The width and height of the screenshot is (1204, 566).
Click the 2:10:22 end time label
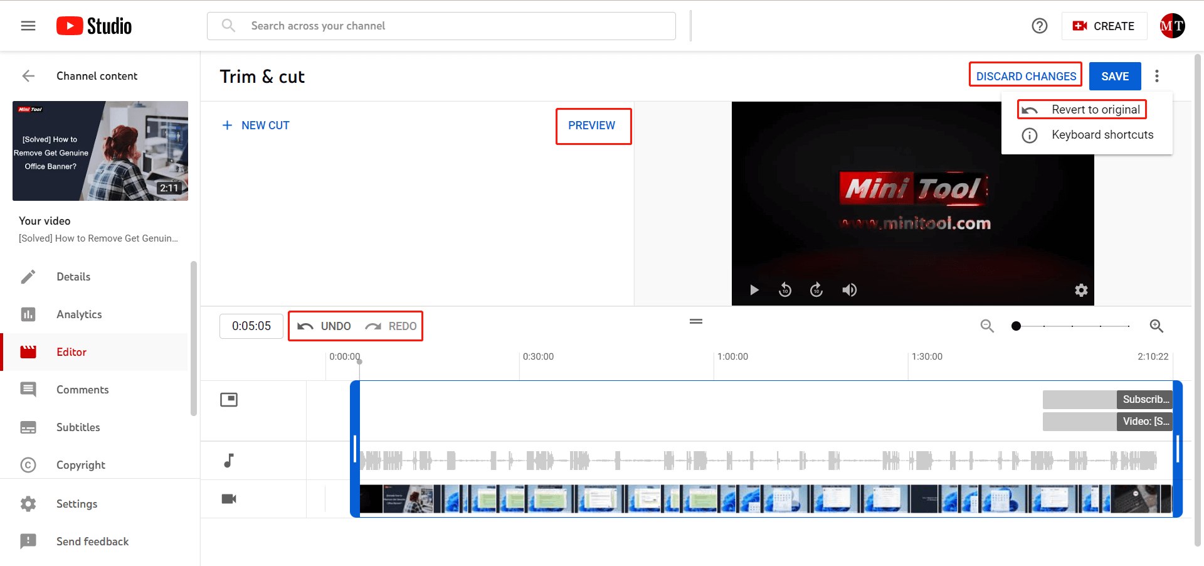[1153, 356]
